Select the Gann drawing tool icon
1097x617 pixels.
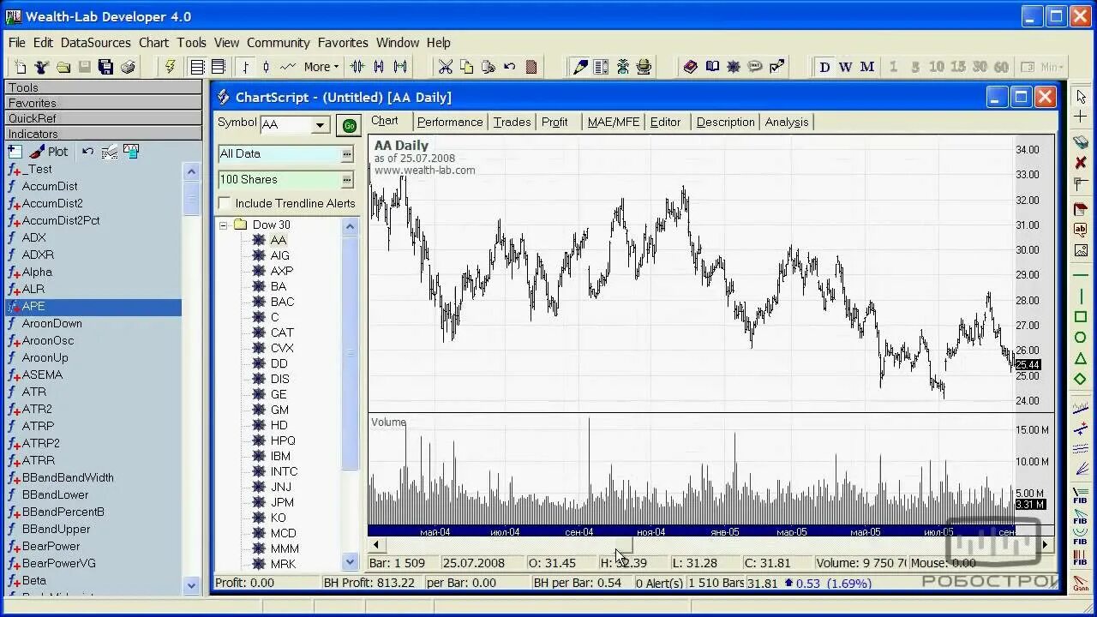point(1080,584)
